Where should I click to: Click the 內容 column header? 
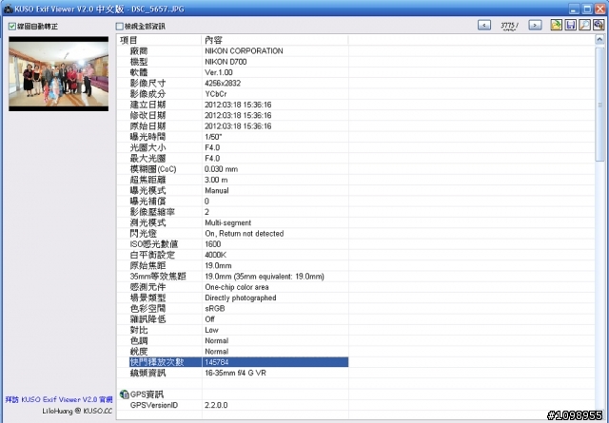click(x=275, y=40)
